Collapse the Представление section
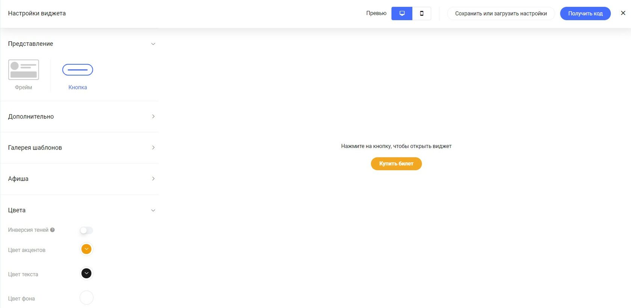631x308 pixels. 153,44
